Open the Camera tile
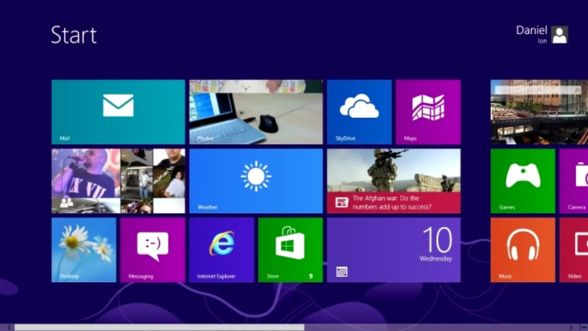This screenshot has width=588, height=331. 574,181
